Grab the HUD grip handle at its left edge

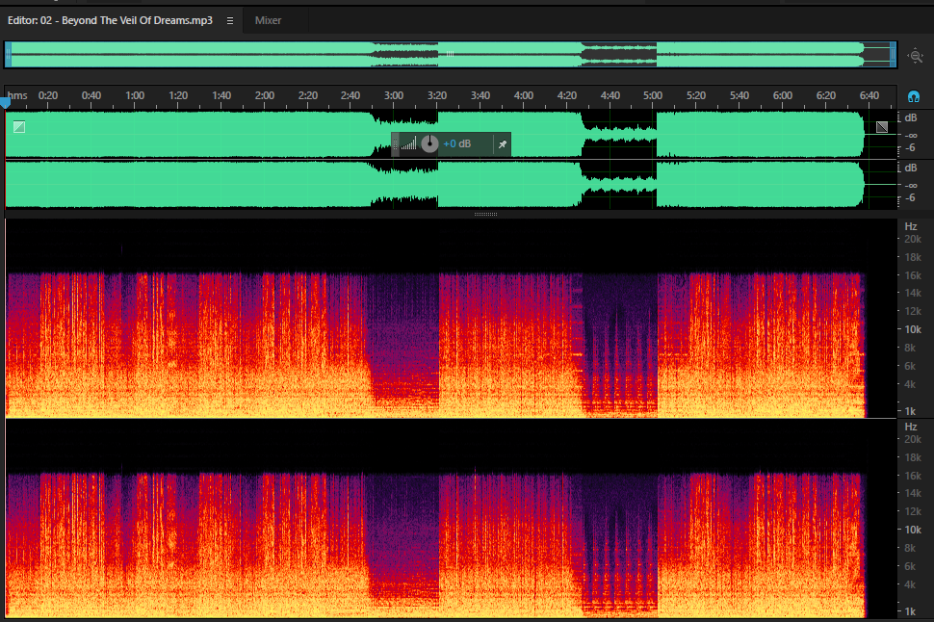click(395, 144)
